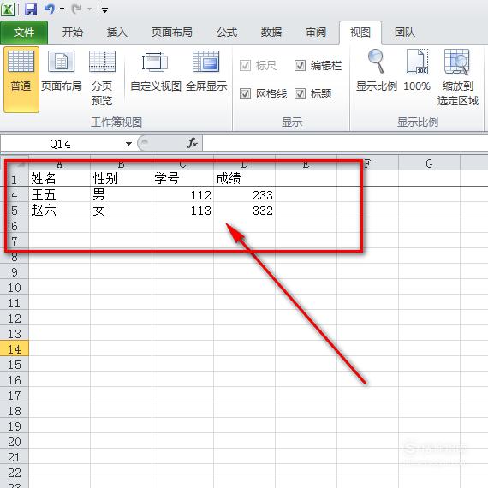Toggle the 标题 headings checkbox
The image size is (488, 488).
pos(300,93)
